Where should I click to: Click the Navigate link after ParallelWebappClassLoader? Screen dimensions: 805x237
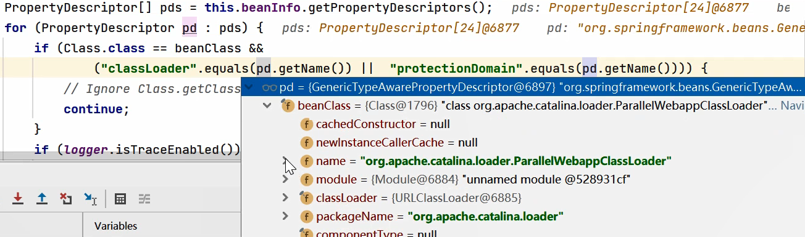coord(793,105)
